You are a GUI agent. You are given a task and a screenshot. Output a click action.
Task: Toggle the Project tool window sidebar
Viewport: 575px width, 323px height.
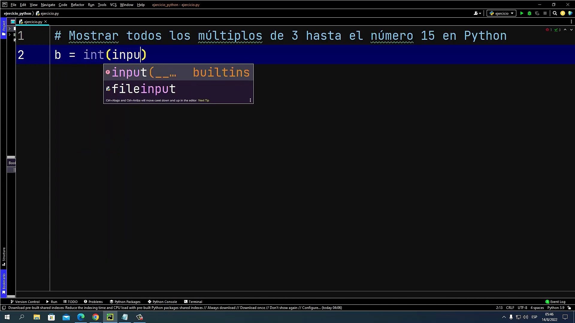coord(4,28)
